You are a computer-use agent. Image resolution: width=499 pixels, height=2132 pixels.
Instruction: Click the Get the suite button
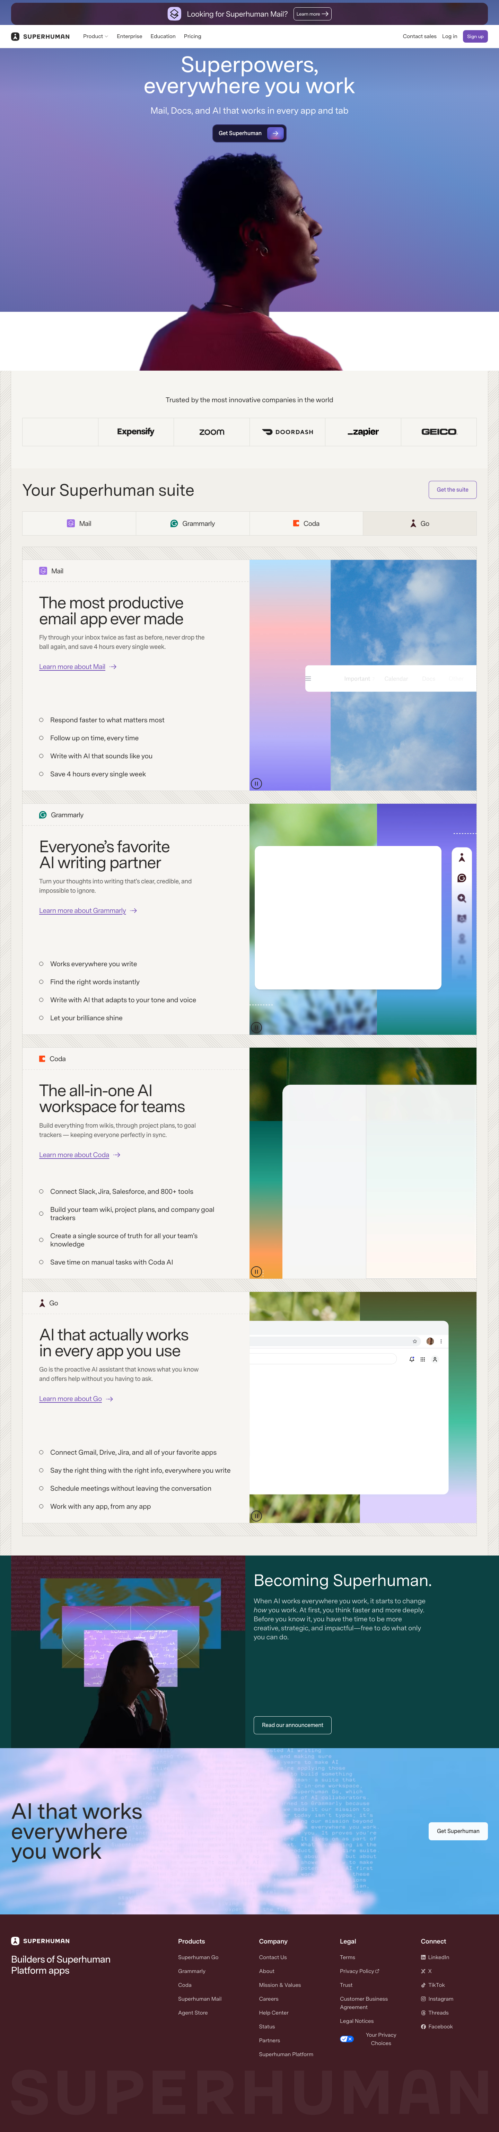453,489
